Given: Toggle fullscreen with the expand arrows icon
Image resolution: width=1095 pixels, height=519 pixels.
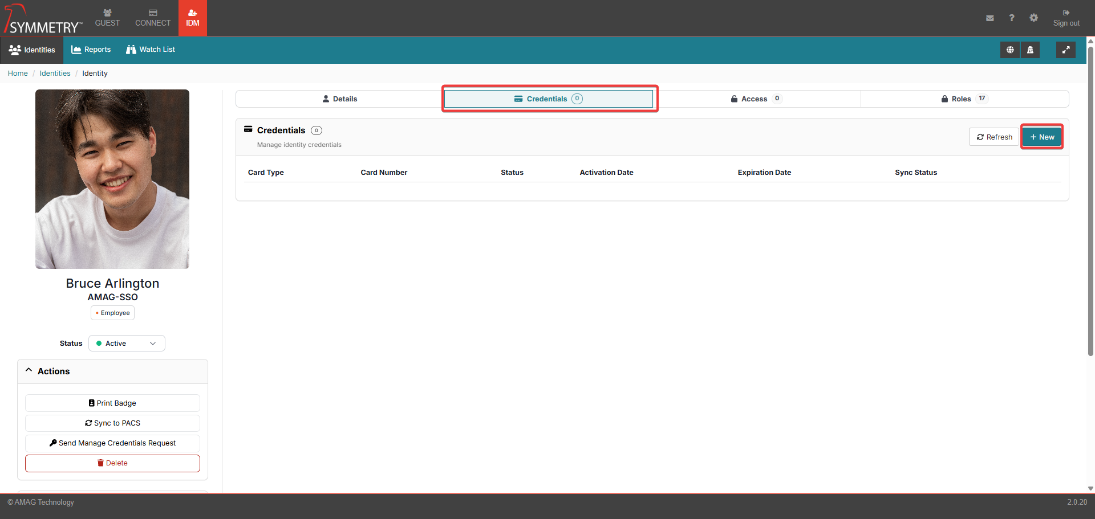Looking at the screenshot, I should [x=1065, y=50].
